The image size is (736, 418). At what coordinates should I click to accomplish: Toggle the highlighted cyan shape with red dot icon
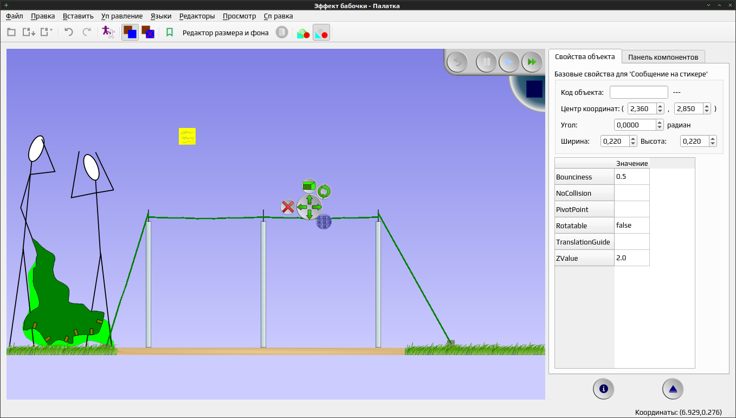click(321, 33)
